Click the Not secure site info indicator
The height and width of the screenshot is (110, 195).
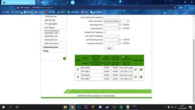[x=23, y=7]
